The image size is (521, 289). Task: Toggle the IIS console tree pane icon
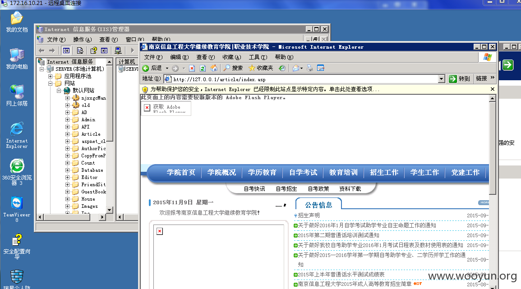tap(66, 50)
